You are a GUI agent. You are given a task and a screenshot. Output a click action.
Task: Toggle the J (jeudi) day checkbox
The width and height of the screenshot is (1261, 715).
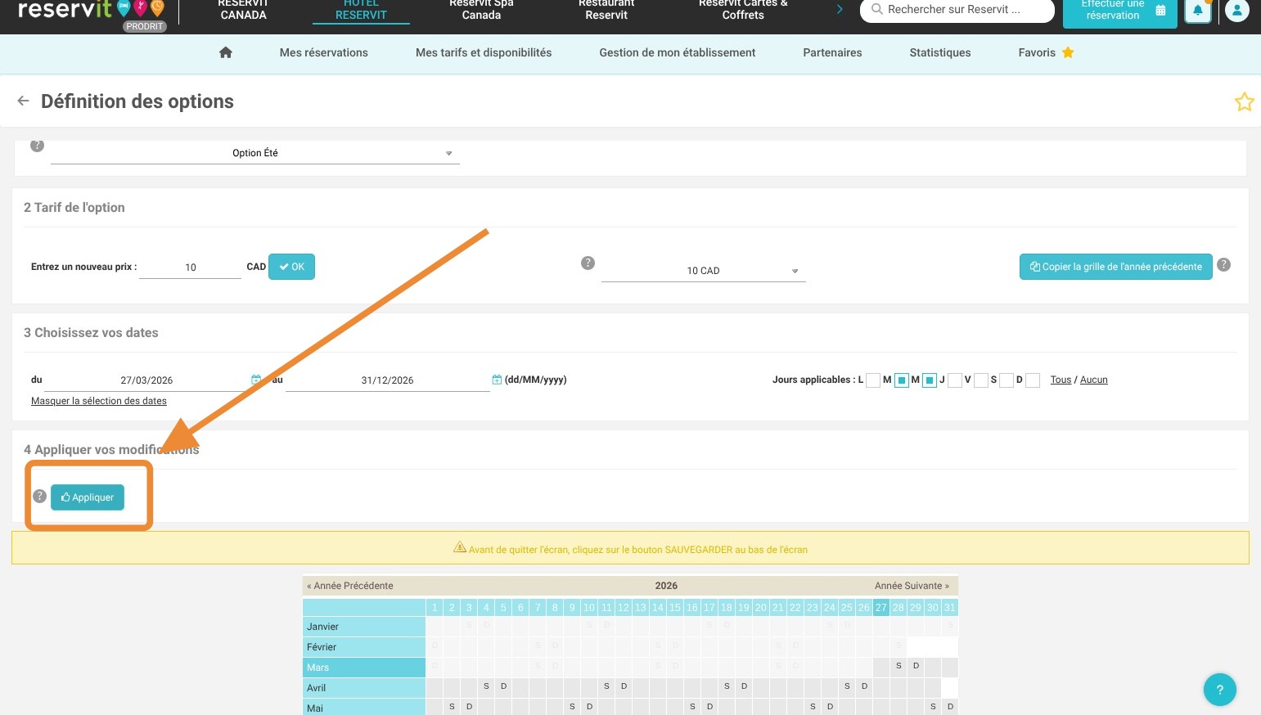tap(954, 380)
